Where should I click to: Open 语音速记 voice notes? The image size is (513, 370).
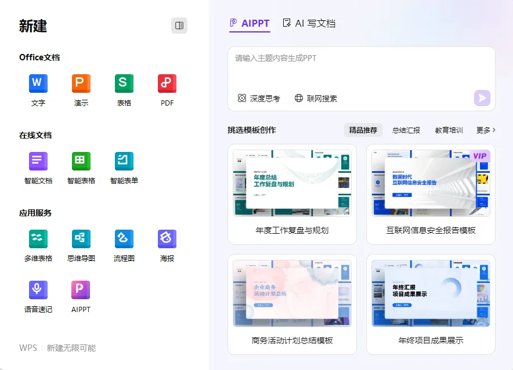tap(38, 290)
